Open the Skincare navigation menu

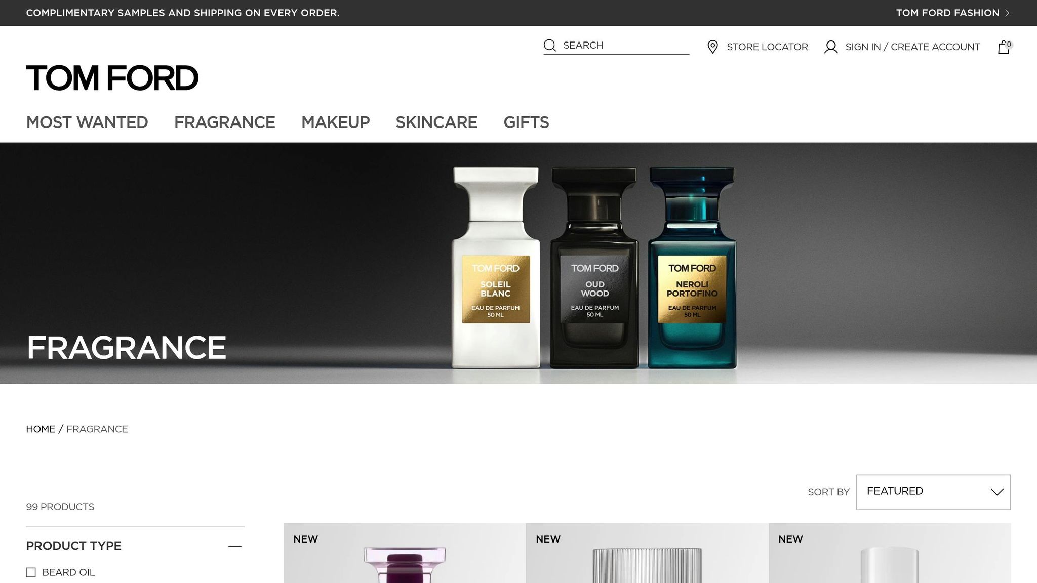(x=436, y=122)
